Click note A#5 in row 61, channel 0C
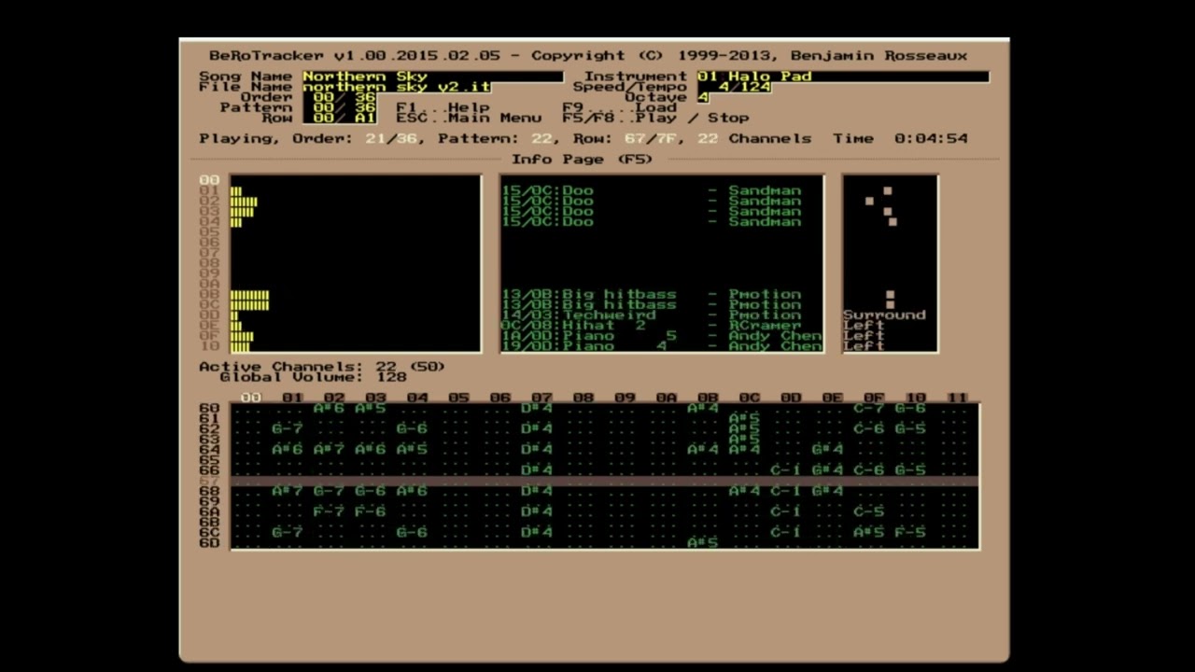 (x=744, y=418)
